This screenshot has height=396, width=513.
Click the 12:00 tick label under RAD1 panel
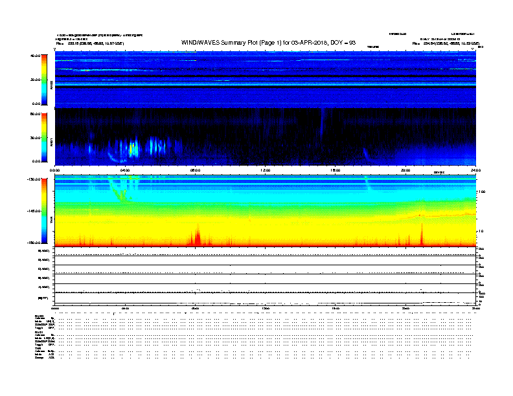(266, 170)
